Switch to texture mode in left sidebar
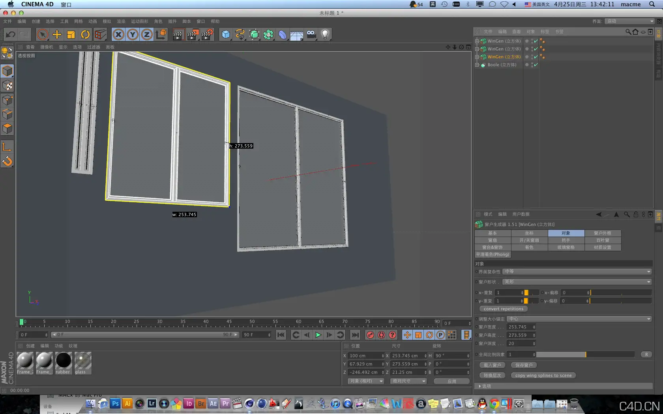 (x=7, y=86)
